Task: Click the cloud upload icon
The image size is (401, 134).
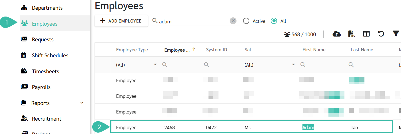Action: coord(337,34)
